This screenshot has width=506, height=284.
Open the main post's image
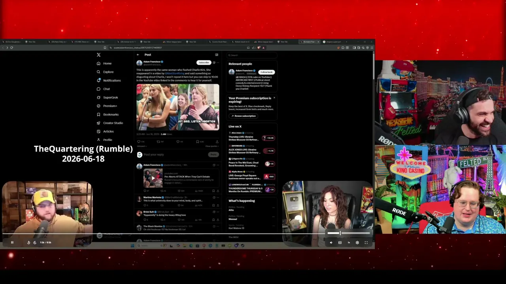(178, 107)
